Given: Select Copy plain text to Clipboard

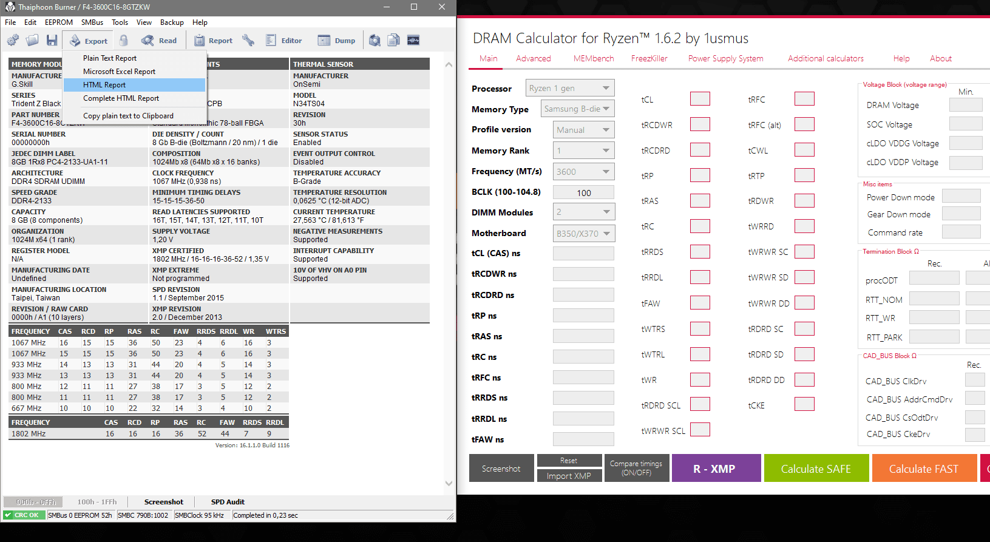Looking at the screenshot, I should (134, 116).
